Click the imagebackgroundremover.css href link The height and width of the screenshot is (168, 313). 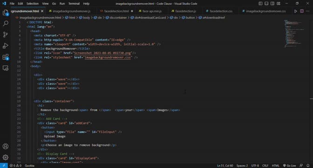click(108, 57)
